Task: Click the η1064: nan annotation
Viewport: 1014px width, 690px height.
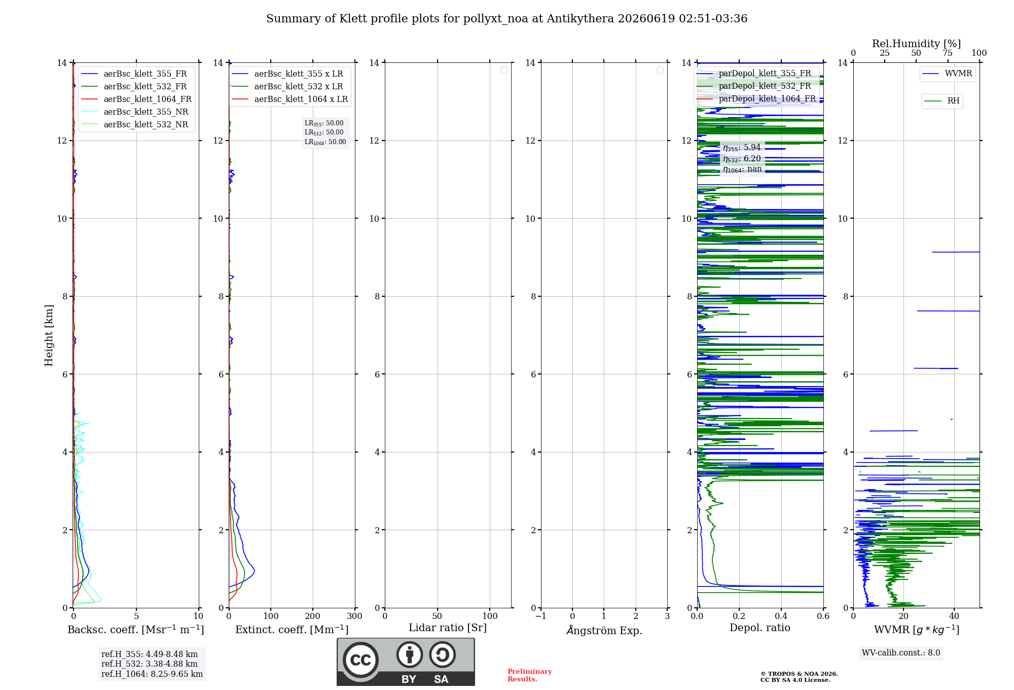Action: 742,169
